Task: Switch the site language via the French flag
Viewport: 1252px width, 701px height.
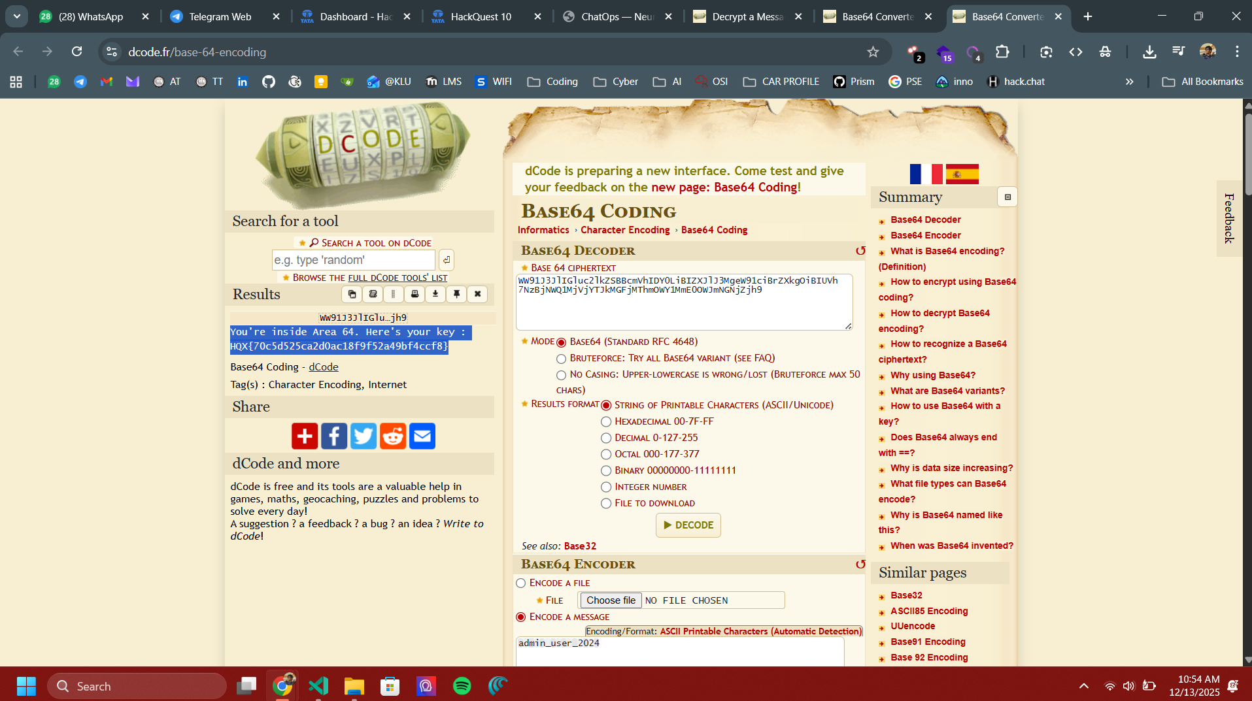Action: click(x=926, y=174)
